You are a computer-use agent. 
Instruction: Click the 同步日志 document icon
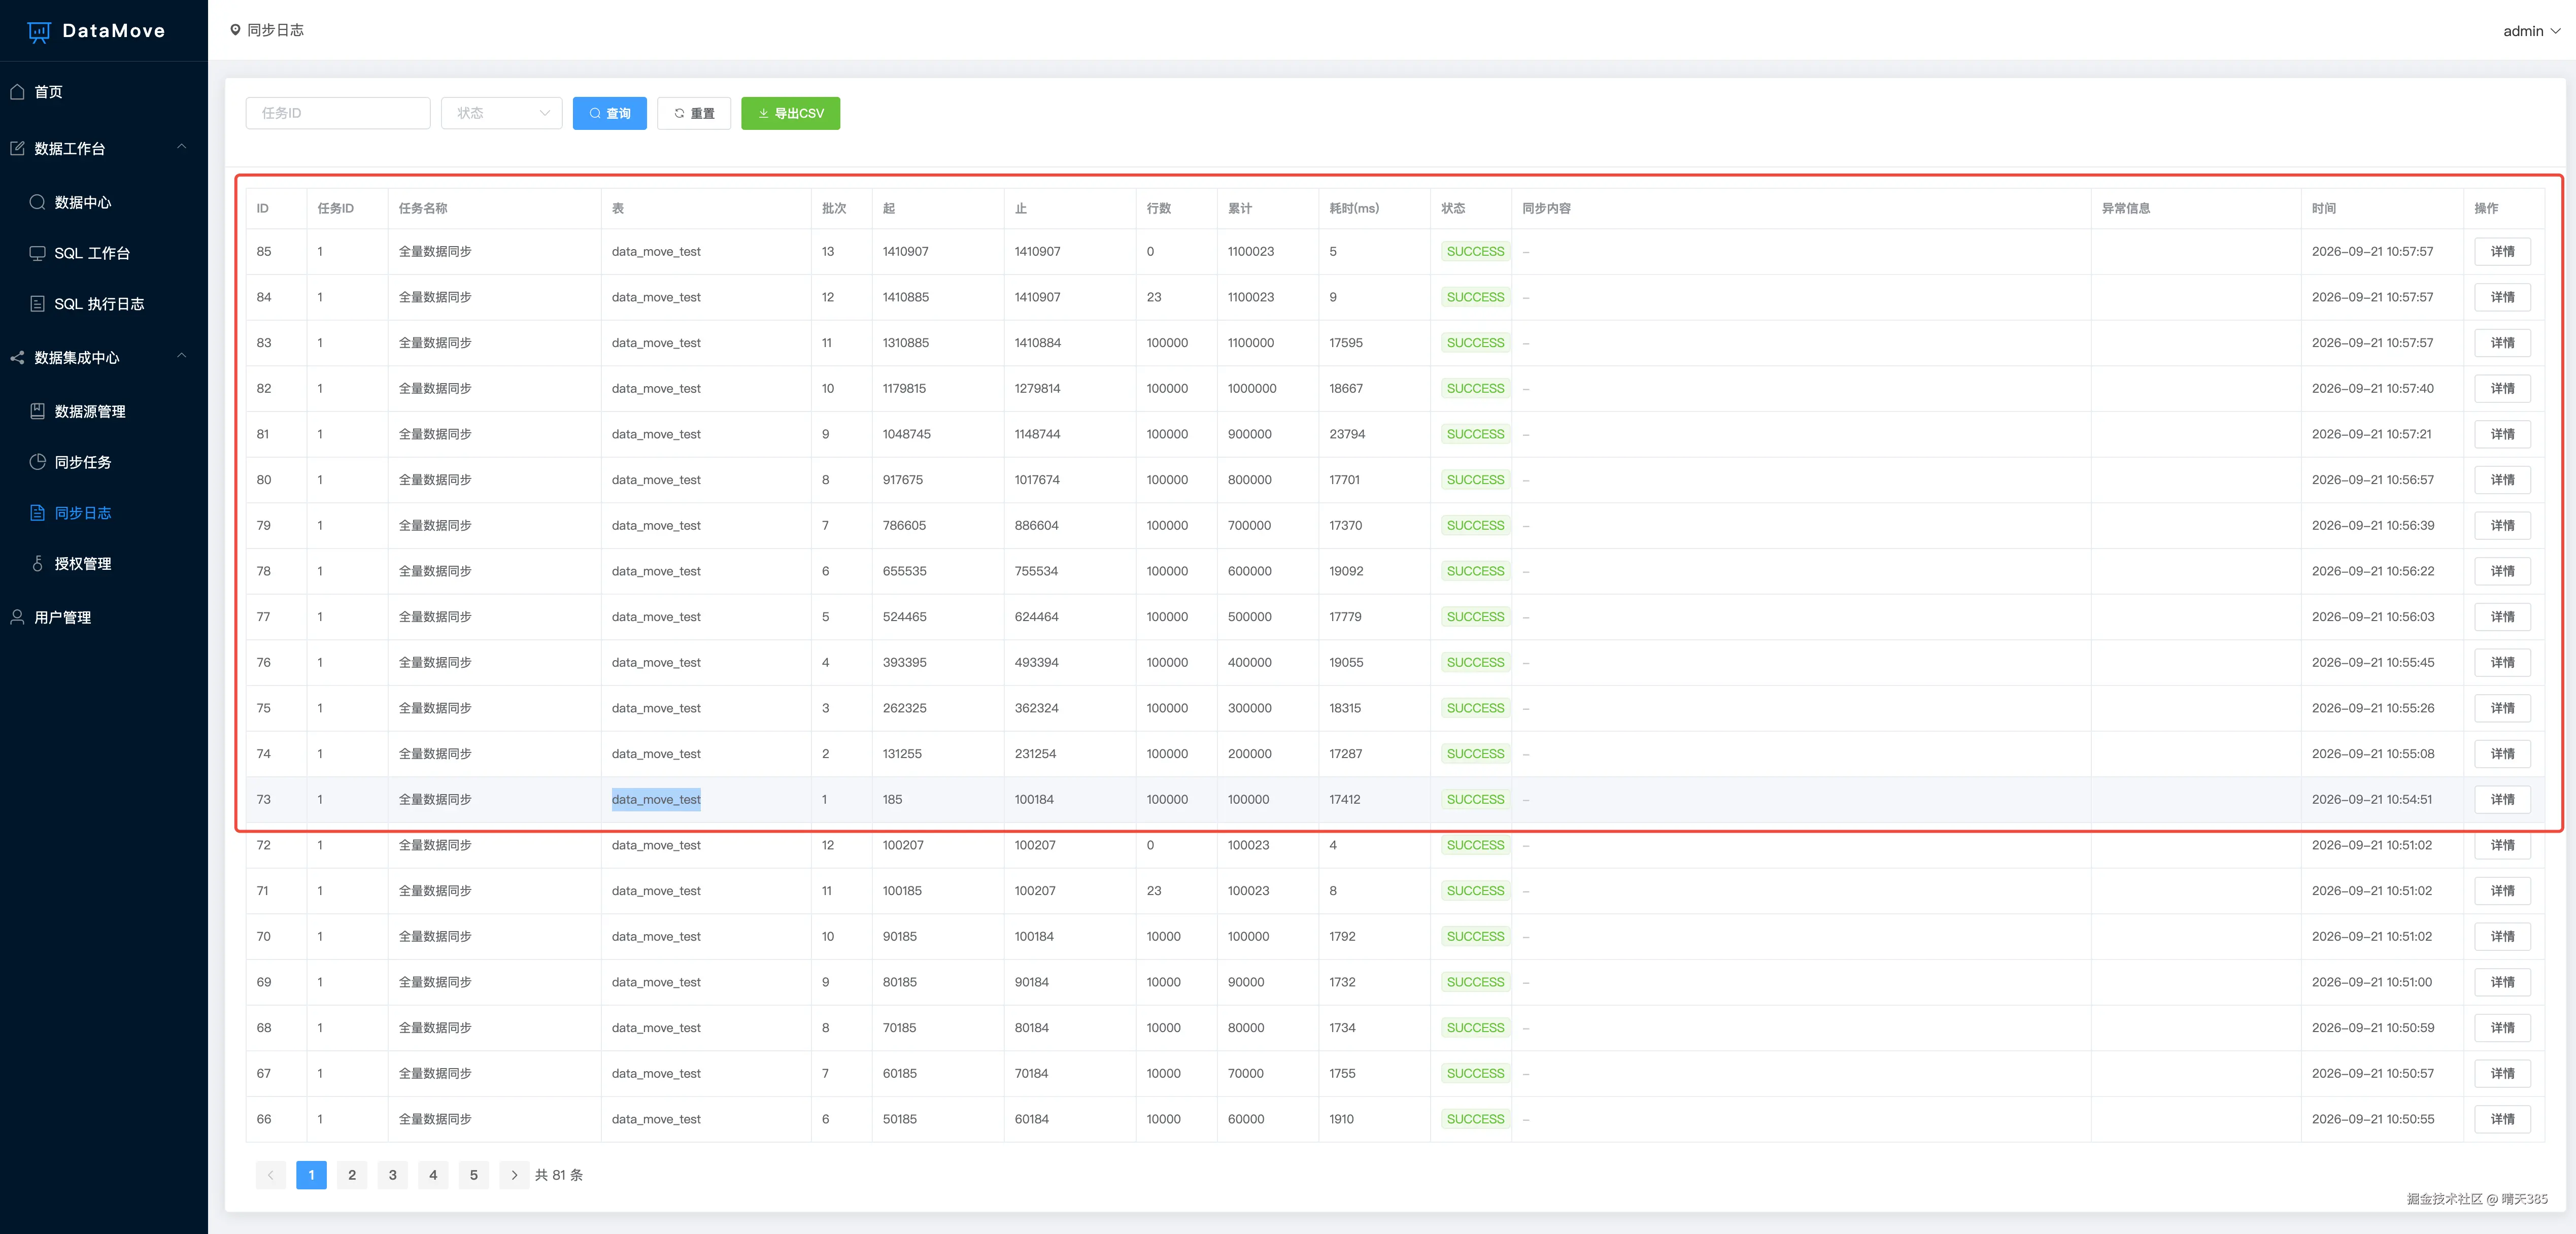[37, 513]
